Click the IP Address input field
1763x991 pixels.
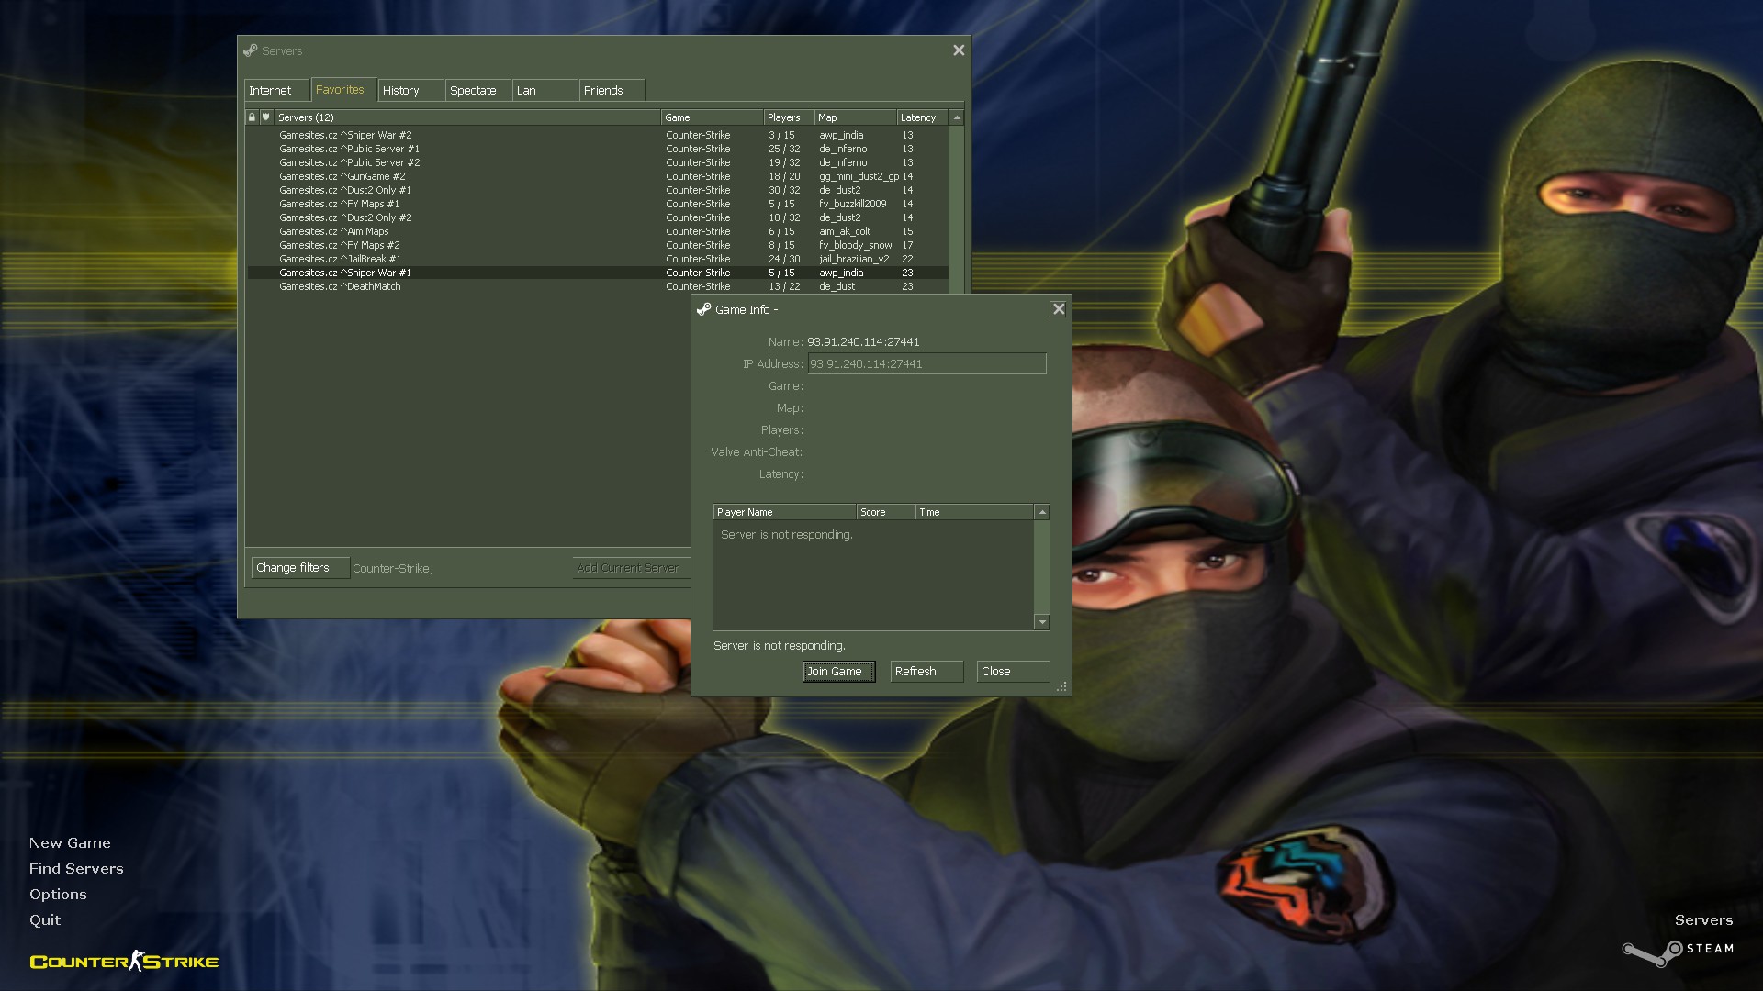point(926,364)
